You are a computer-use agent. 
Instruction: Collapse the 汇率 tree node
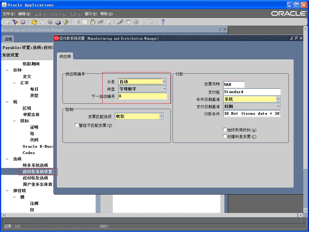coord(14,83)
